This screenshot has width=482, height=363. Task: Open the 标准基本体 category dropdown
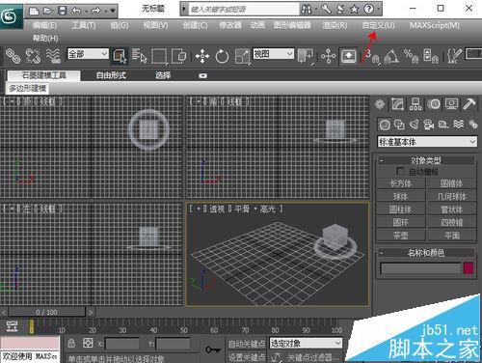tap(427, 142)
